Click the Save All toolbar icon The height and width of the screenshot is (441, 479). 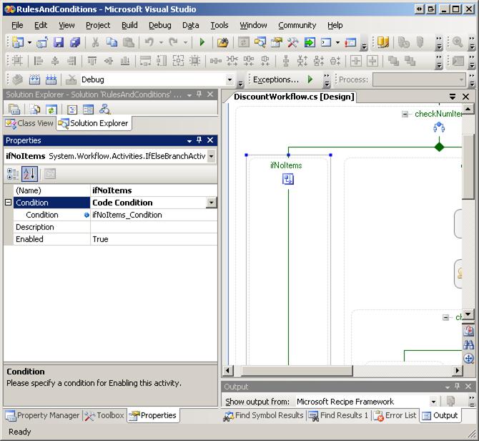[74, 43]
